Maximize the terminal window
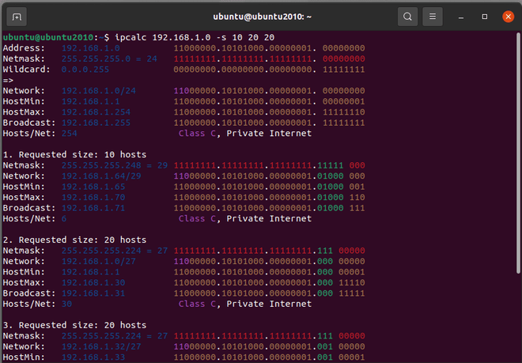522x363 pixels. [x=483, y=16]
